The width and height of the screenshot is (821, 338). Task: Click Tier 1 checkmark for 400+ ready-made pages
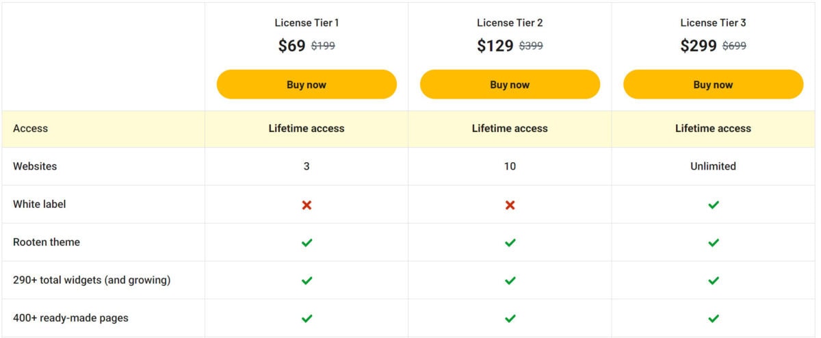pyautogui.click(x=307, y=318)
